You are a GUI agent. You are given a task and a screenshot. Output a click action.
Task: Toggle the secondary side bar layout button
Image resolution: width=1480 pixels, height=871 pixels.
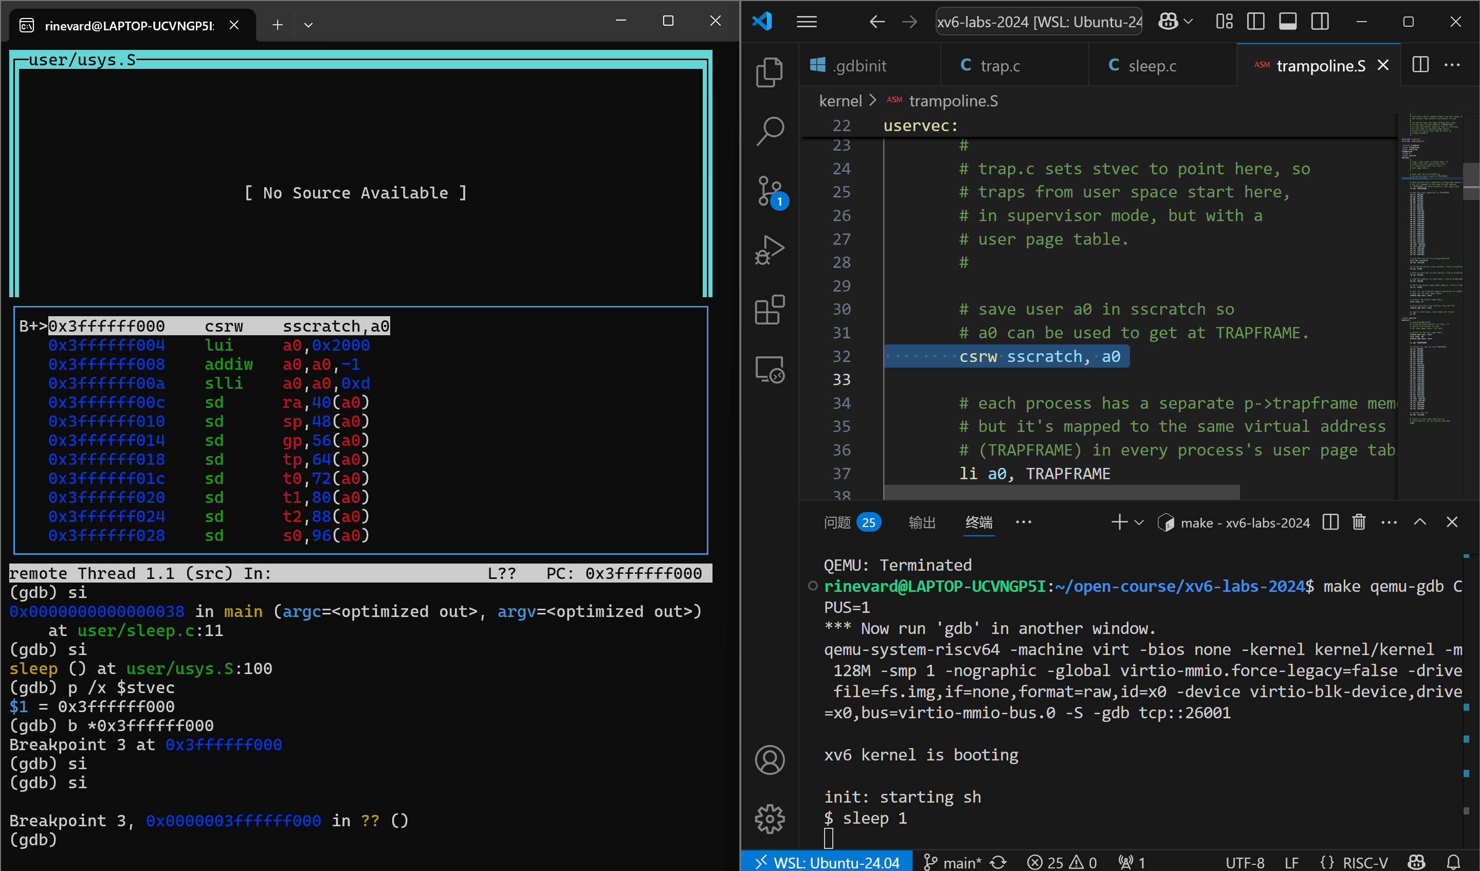pos(1320,22)
